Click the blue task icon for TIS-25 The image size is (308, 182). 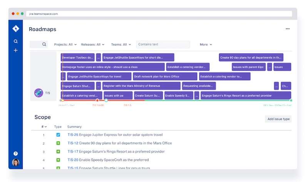click(58, 135)
